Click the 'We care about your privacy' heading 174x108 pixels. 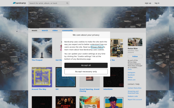(86, 35)
